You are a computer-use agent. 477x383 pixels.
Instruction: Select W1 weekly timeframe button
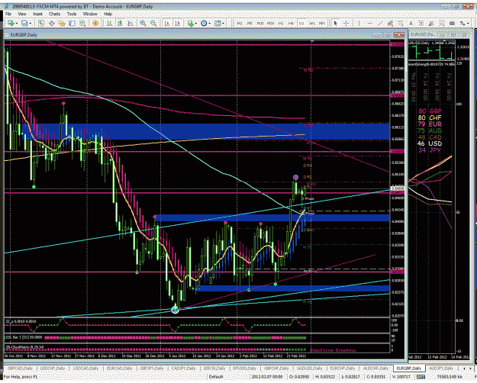pos(312,23)
